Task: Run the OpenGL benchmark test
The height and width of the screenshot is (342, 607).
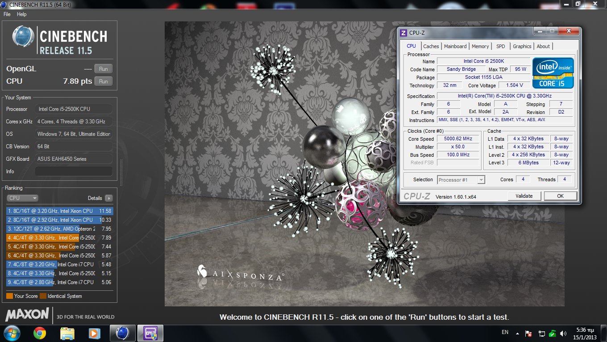Action: tap(104, 69)
